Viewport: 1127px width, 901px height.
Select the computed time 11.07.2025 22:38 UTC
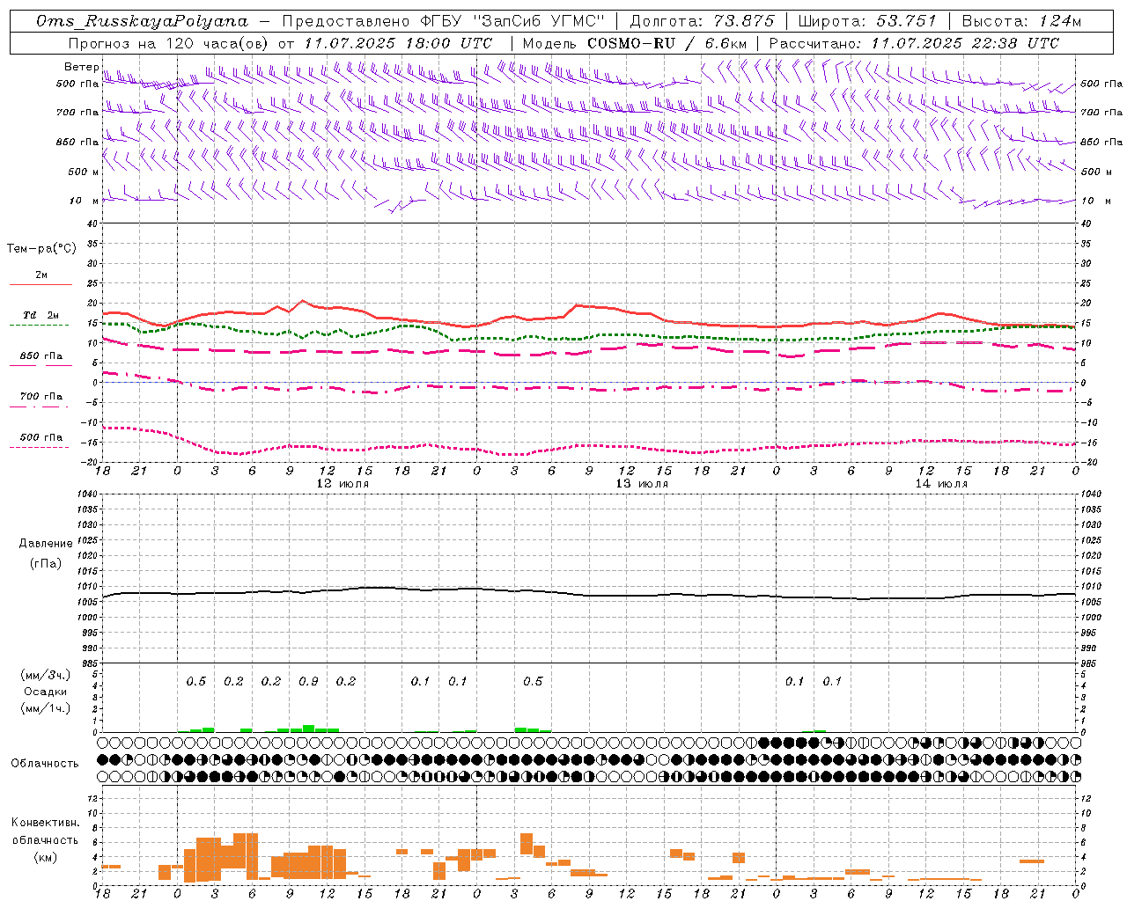[966, 43]
